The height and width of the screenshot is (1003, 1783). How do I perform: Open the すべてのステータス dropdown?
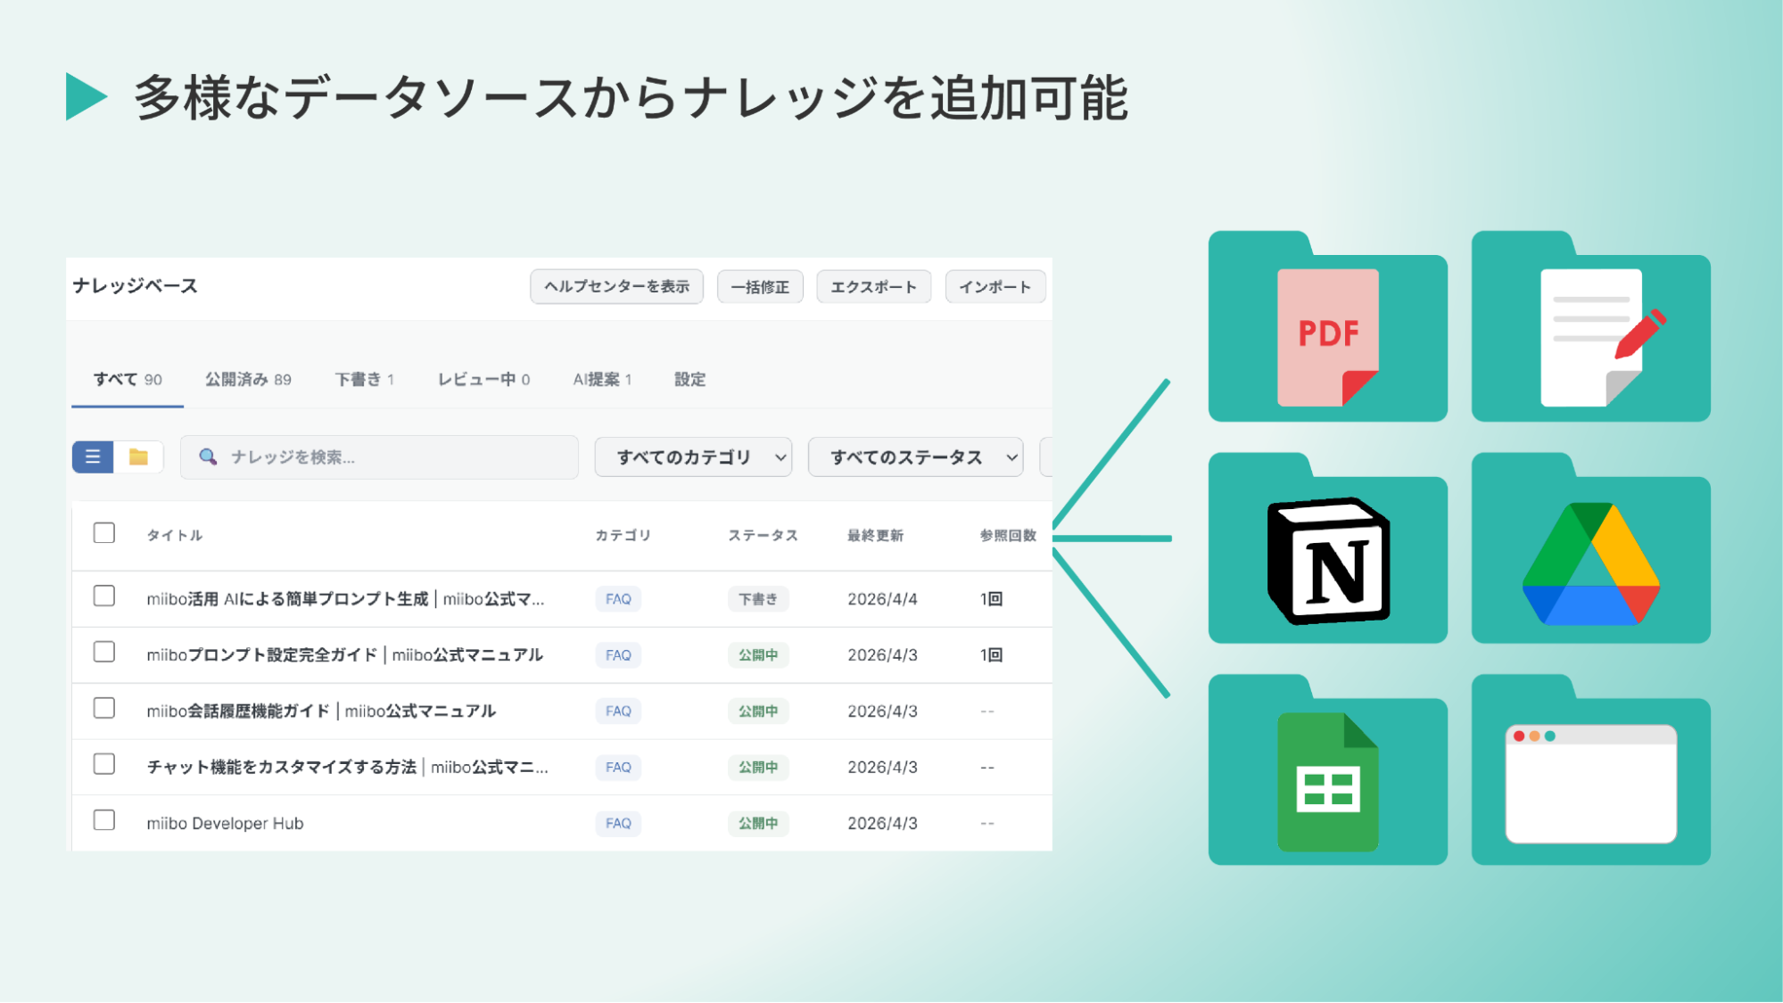tap(914, 457)
